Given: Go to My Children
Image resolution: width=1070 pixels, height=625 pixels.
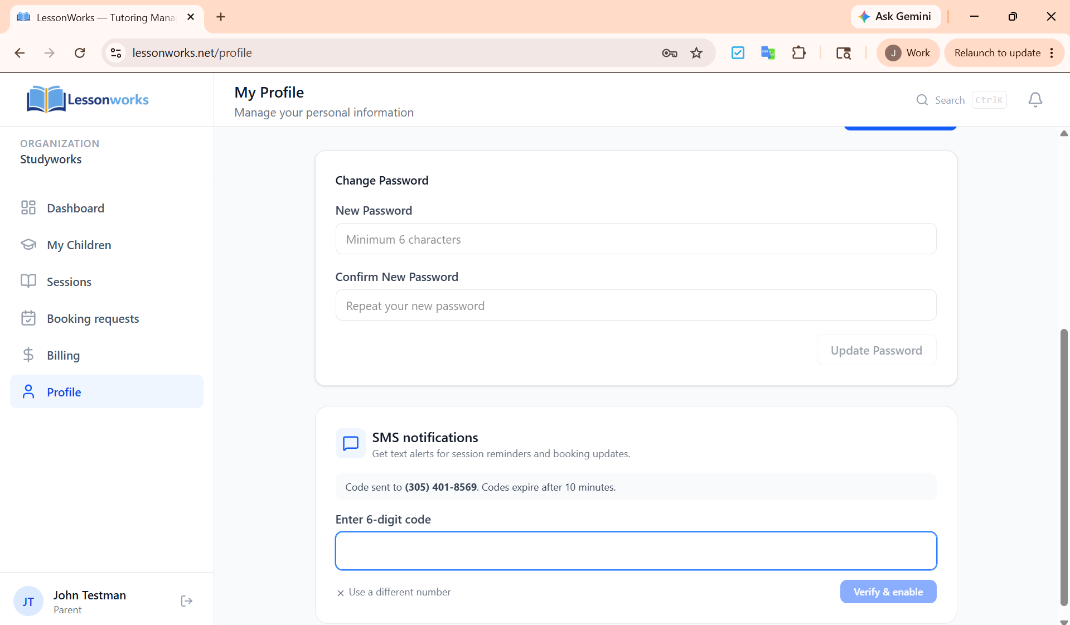Looking at the screenshot, I should [106, 245].
